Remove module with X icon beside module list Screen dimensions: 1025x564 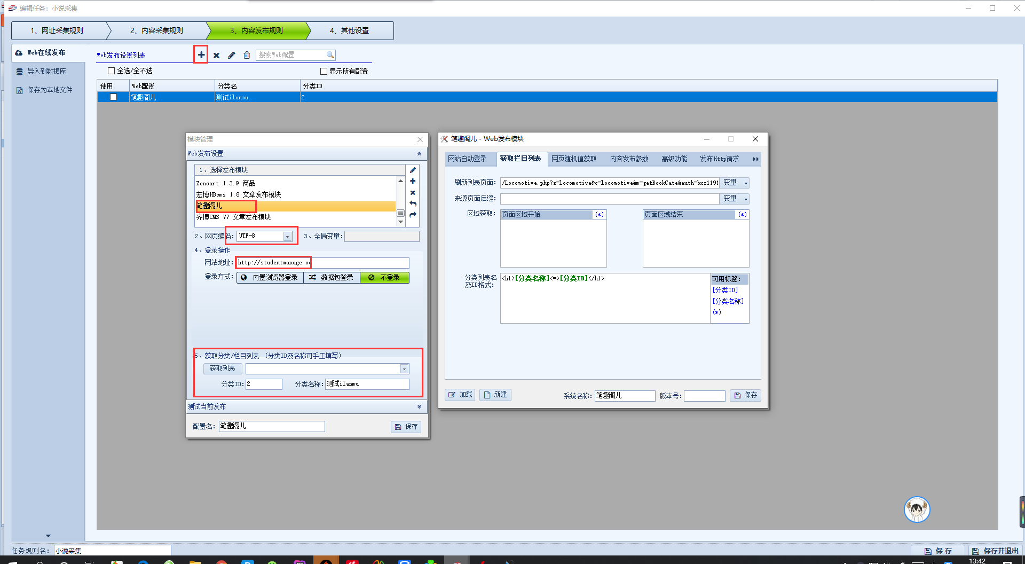413,193
